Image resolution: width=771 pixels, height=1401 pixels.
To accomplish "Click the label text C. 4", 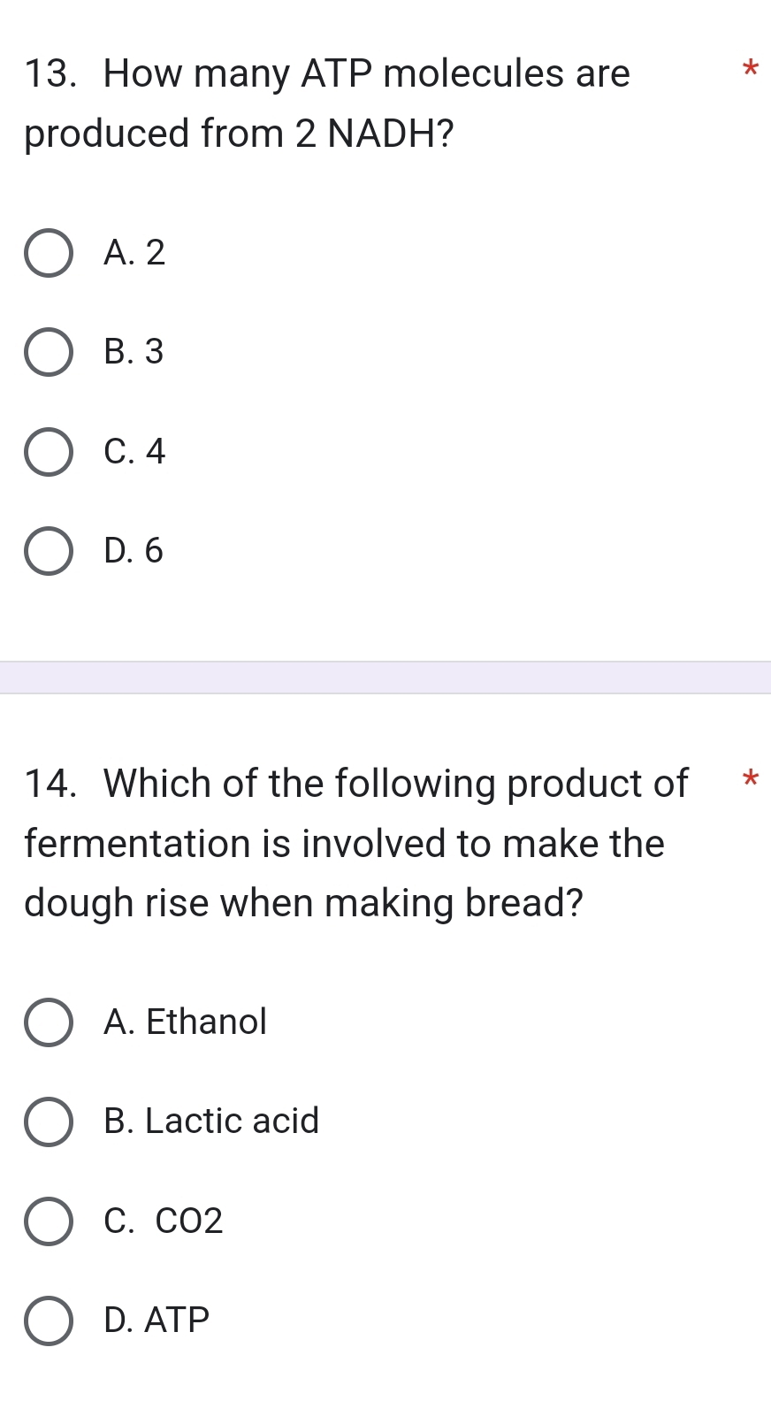I will pyautogui.click(x=133, y=452).
